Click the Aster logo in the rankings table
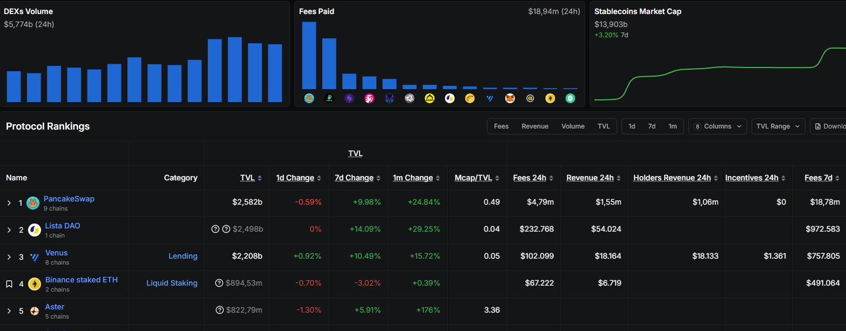The width and height of the screenshot is (846, 331). coord(35,311)
